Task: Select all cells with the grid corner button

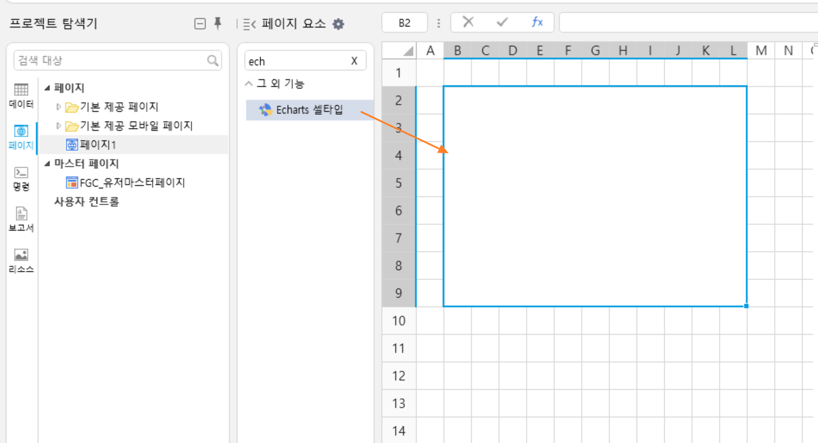Action: click(399, 50)
